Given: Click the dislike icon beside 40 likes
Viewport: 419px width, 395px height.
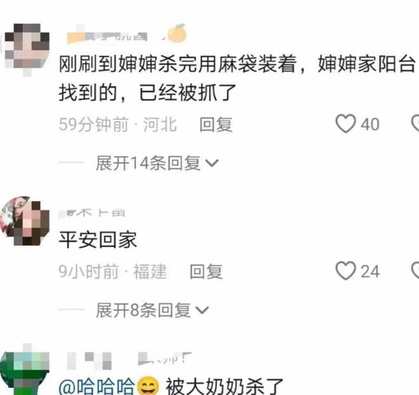Looking at the screenshot, I should pos(415,124).
